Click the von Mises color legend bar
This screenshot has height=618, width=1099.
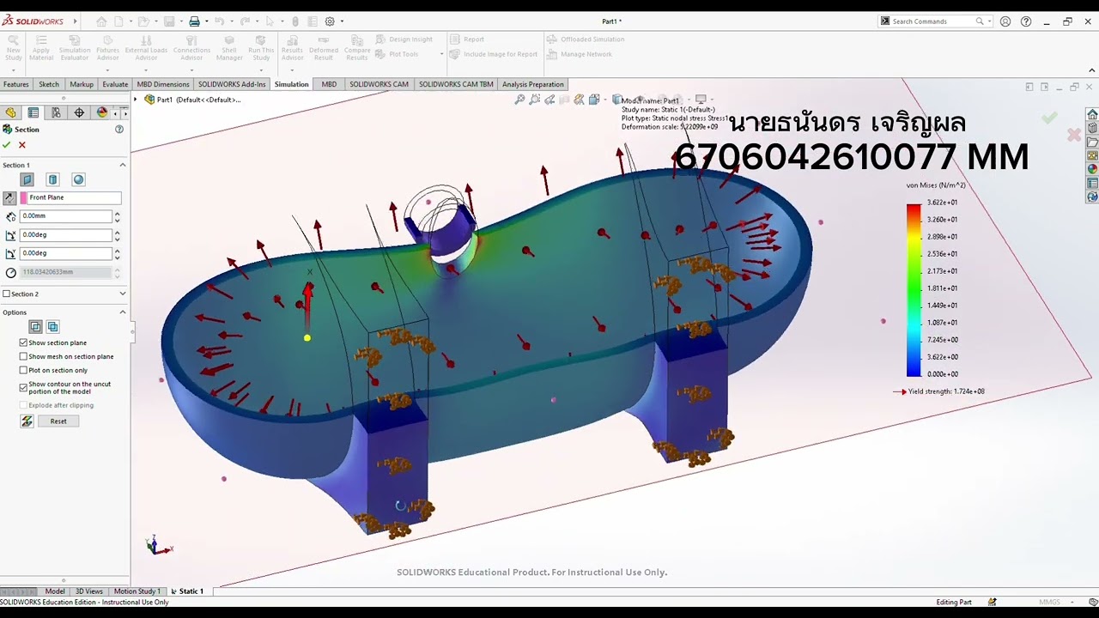[x=914, y=289]
